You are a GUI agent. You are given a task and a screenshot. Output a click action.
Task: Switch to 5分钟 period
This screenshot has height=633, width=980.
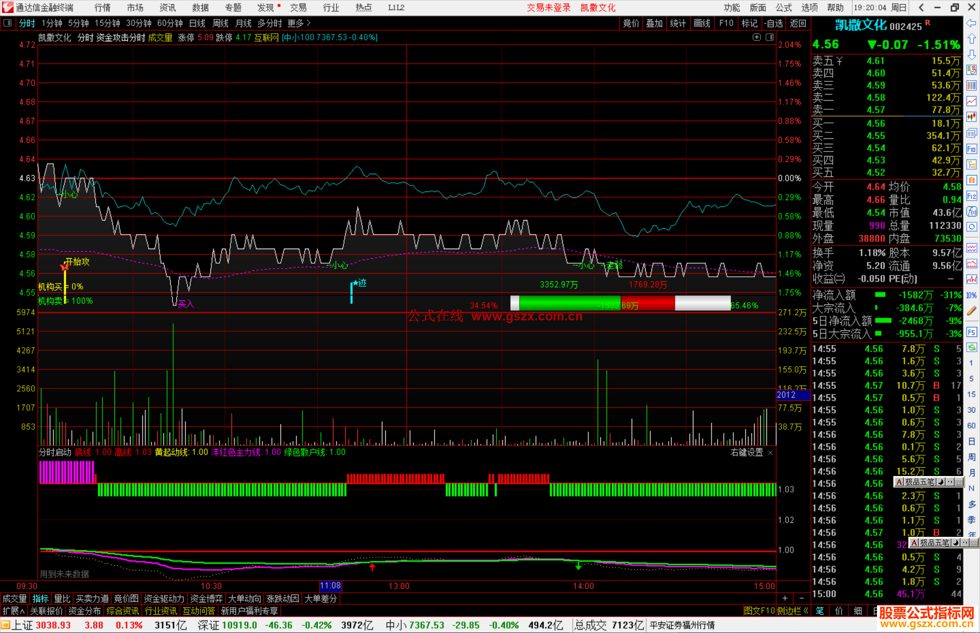pyautogui.click(x=78, y=23)
